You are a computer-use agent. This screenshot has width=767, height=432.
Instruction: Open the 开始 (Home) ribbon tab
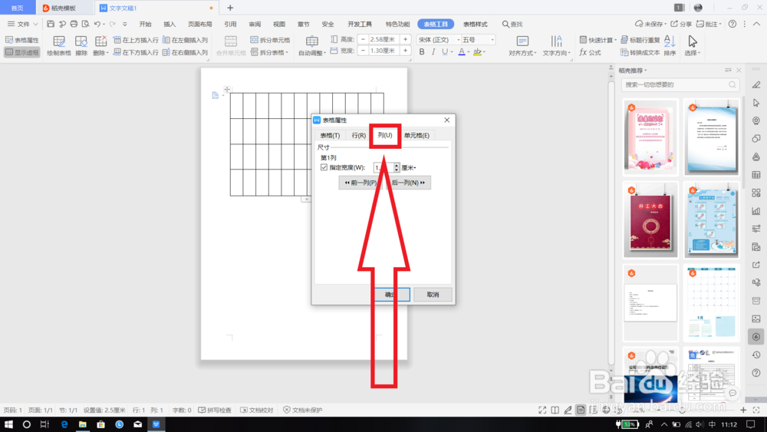[145, 24]
